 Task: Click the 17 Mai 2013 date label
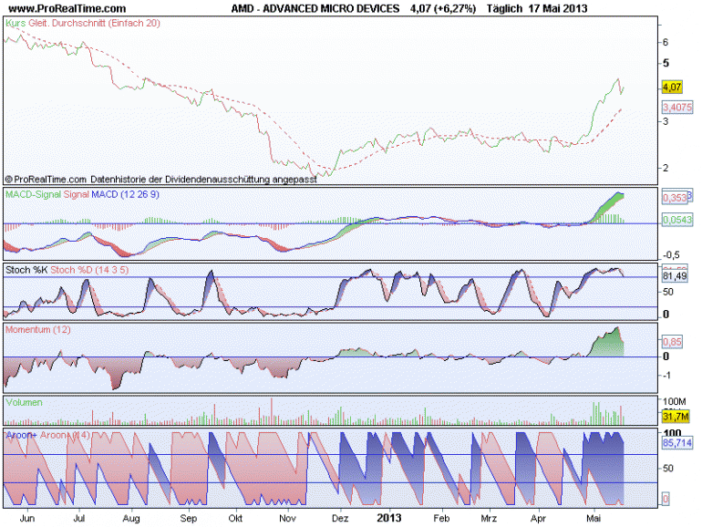[x=557, y=8]
